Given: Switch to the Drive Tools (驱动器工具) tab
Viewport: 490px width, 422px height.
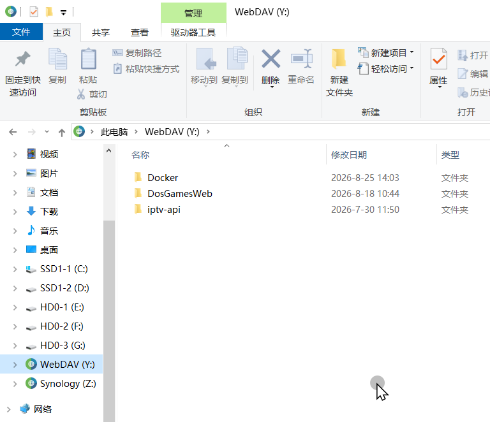Looking at the screenshot, I should point(193,33).
